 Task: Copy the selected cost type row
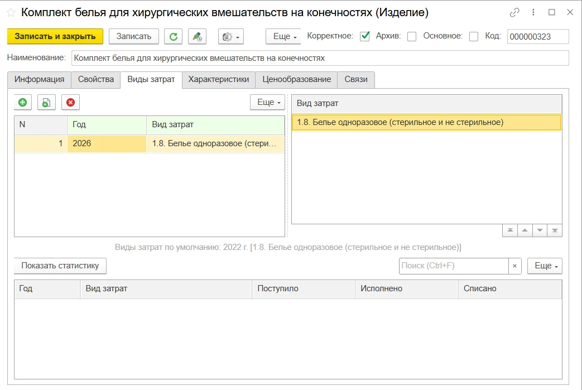click(46, 102)
